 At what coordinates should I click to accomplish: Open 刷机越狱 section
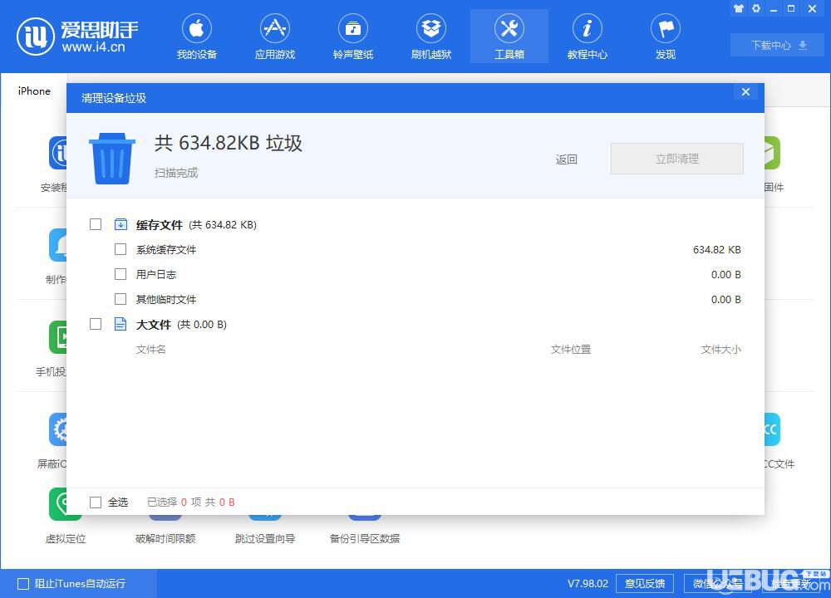point(430,37)
